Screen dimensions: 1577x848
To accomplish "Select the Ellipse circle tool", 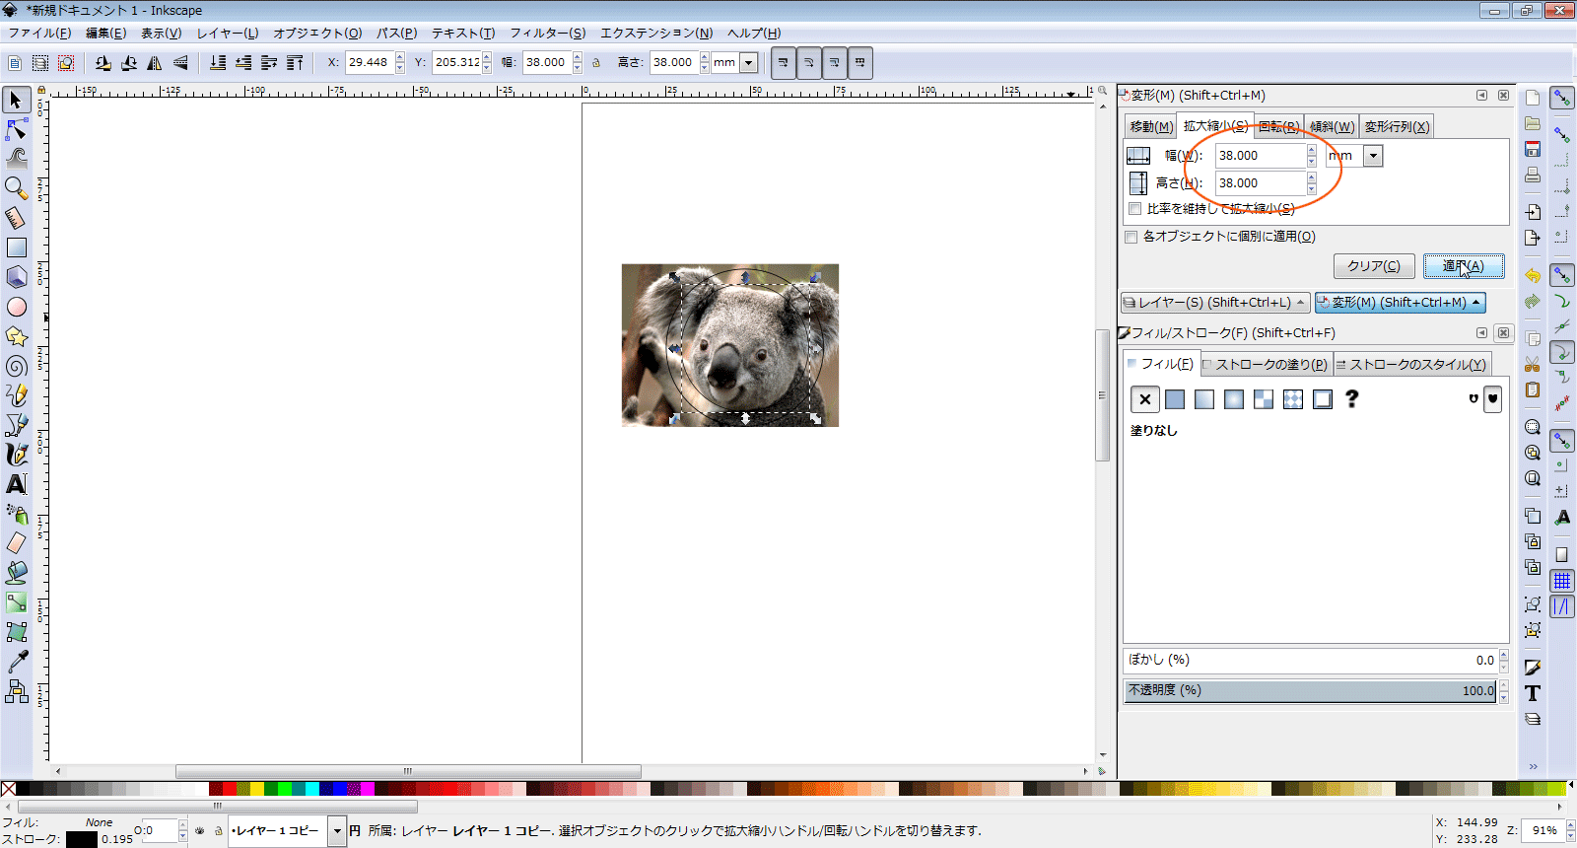I will coord(17,308).
